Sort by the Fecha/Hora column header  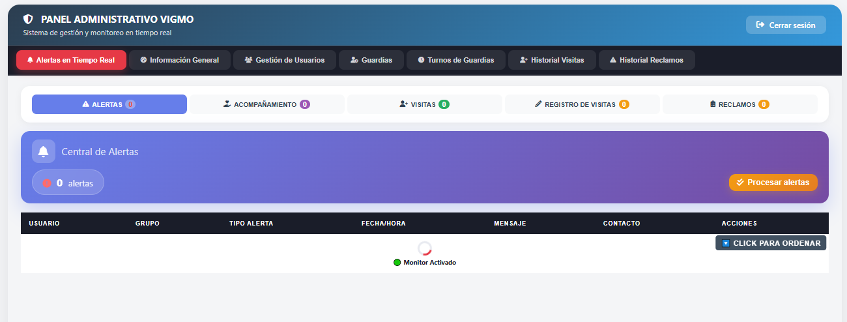[x=384, y=224]
